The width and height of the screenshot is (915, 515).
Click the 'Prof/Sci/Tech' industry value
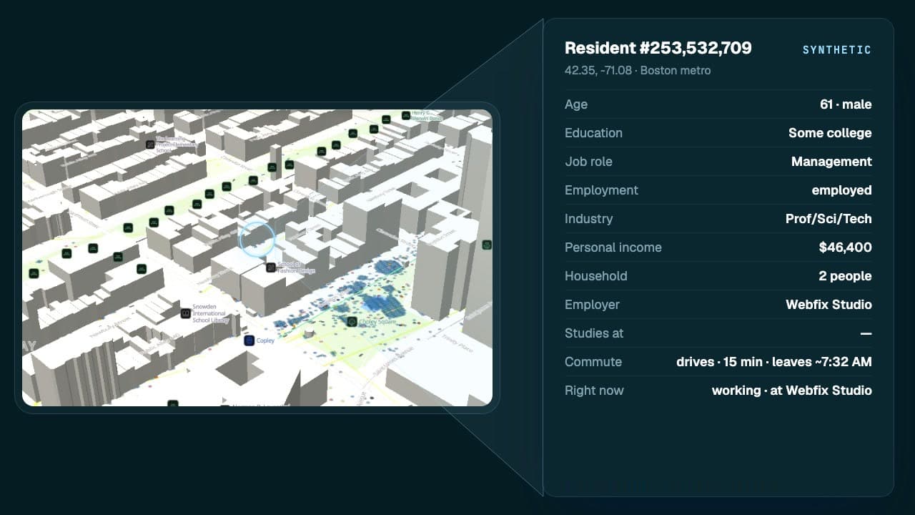[829, 219]
